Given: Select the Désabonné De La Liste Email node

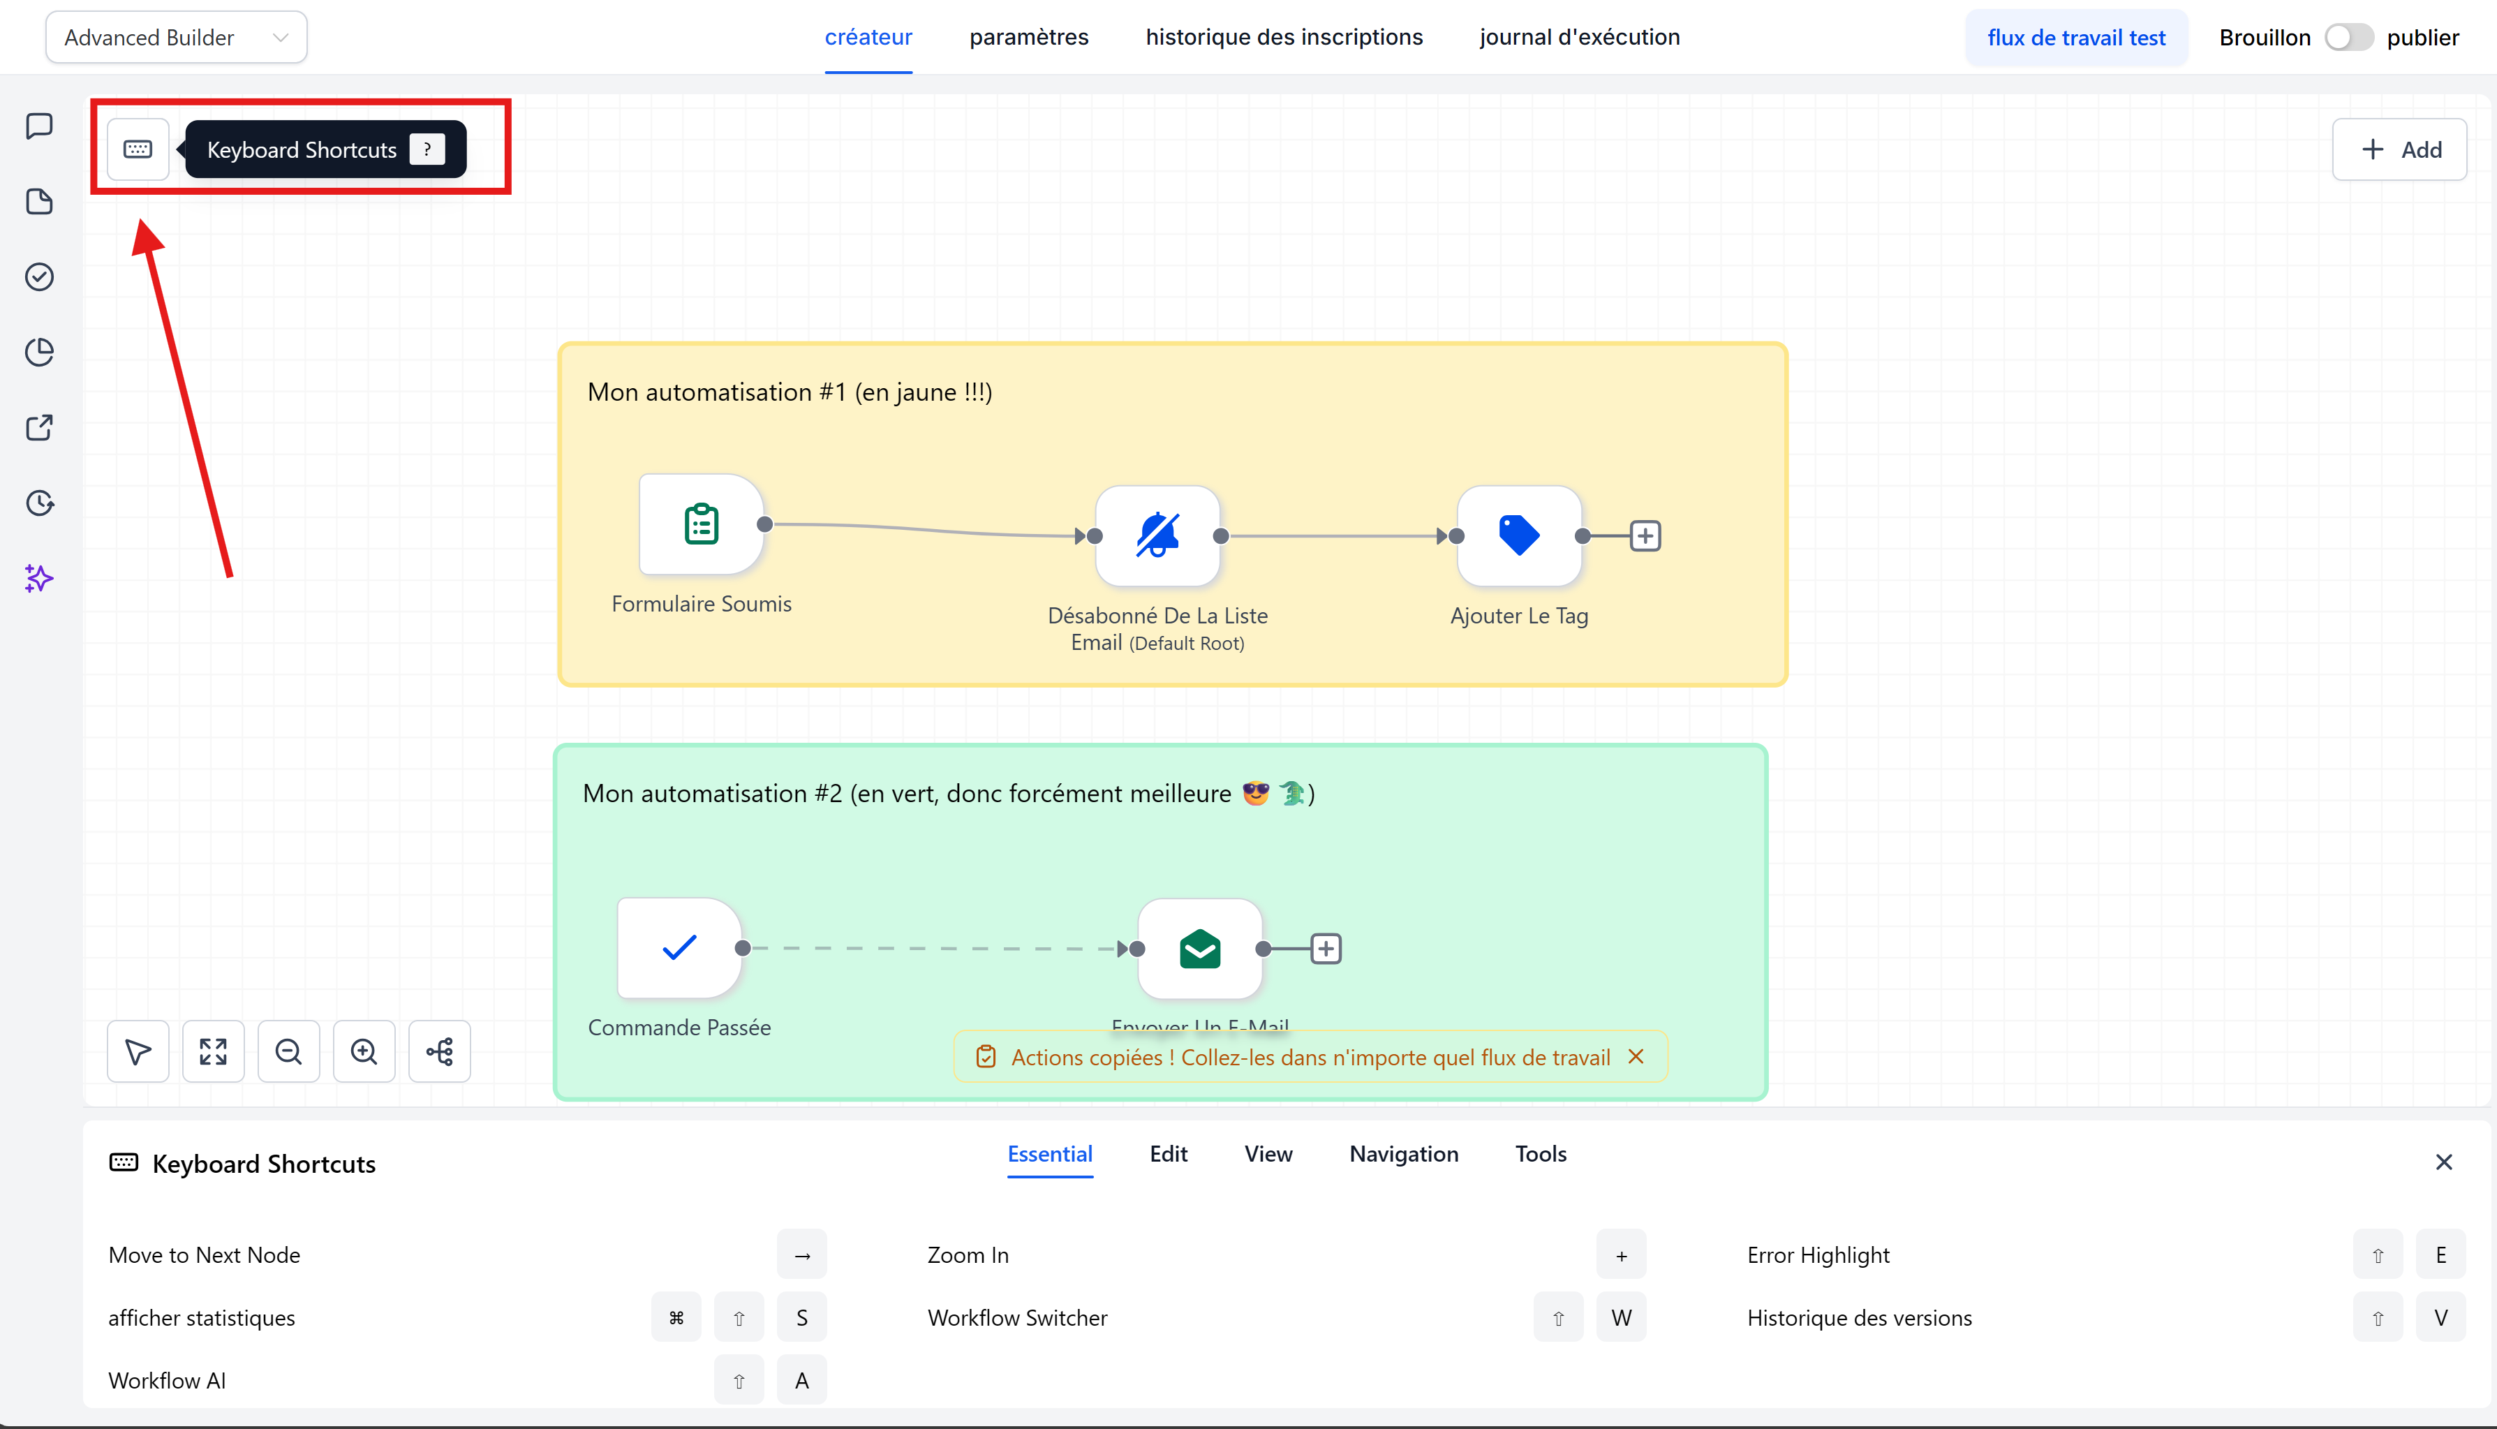Looking at the screenshot, I should coord(1157,536).
